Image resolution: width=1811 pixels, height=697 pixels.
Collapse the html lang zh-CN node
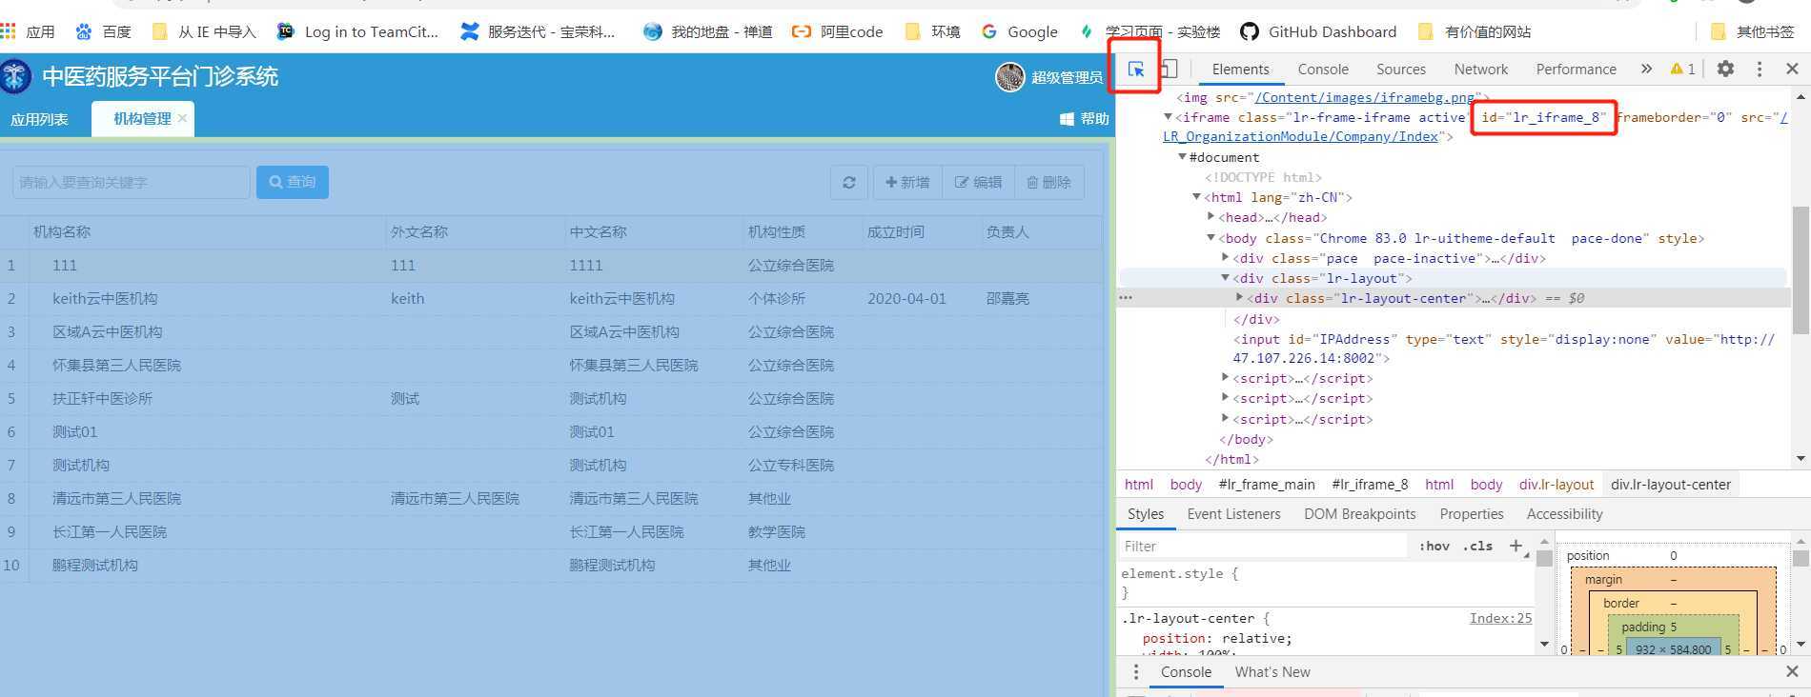click(1197, 197)
